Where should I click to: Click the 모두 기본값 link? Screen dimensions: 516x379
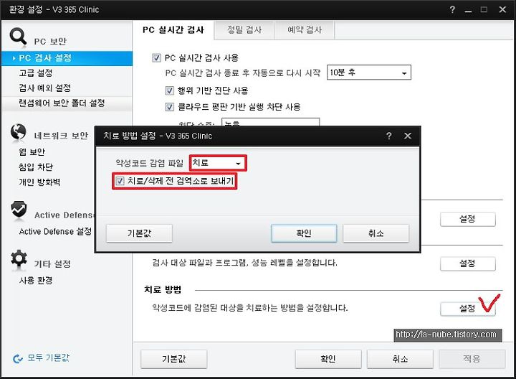(49, 358)
